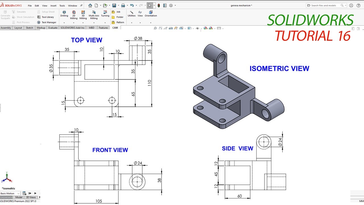Click the CAM Utilities wrench icon

click(x=132, y=12)
